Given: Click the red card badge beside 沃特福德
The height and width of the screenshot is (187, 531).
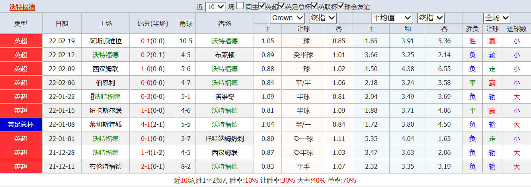Looking at the screenshot, I should [93, 96].
